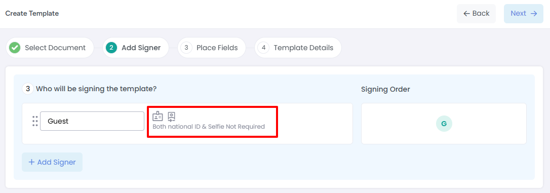550x193 pixels.
Task: Click the plus icon of Add Signer
Action: click(31, 162)
